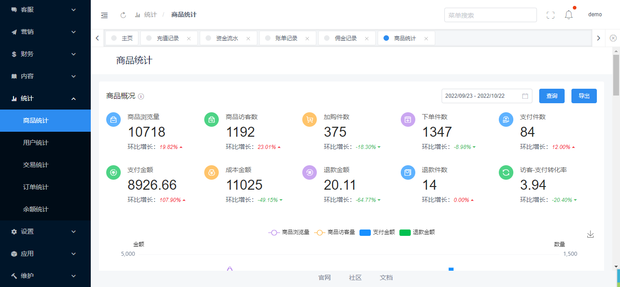Collapse the 统计 sidebar menu
This screenshot has width=620, height=287.
click(45, 98)
